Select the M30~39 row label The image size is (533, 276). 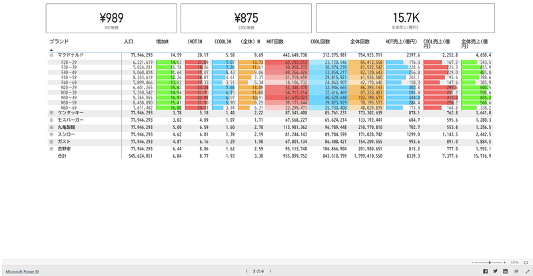[69, 92]
